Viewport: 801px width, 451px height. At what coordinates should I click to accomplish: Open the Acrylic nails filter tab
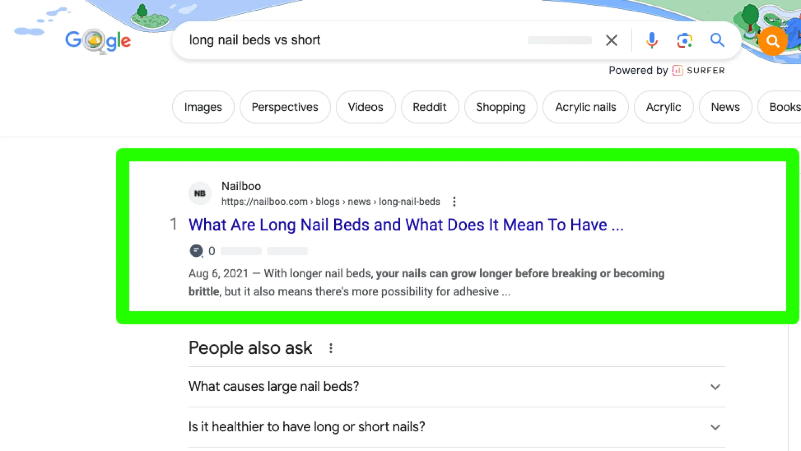(585, 107)
